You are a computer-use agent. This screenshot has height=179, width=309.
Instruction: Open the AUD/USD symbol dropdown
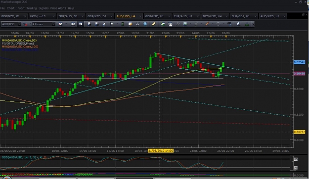tap(19, 24)
